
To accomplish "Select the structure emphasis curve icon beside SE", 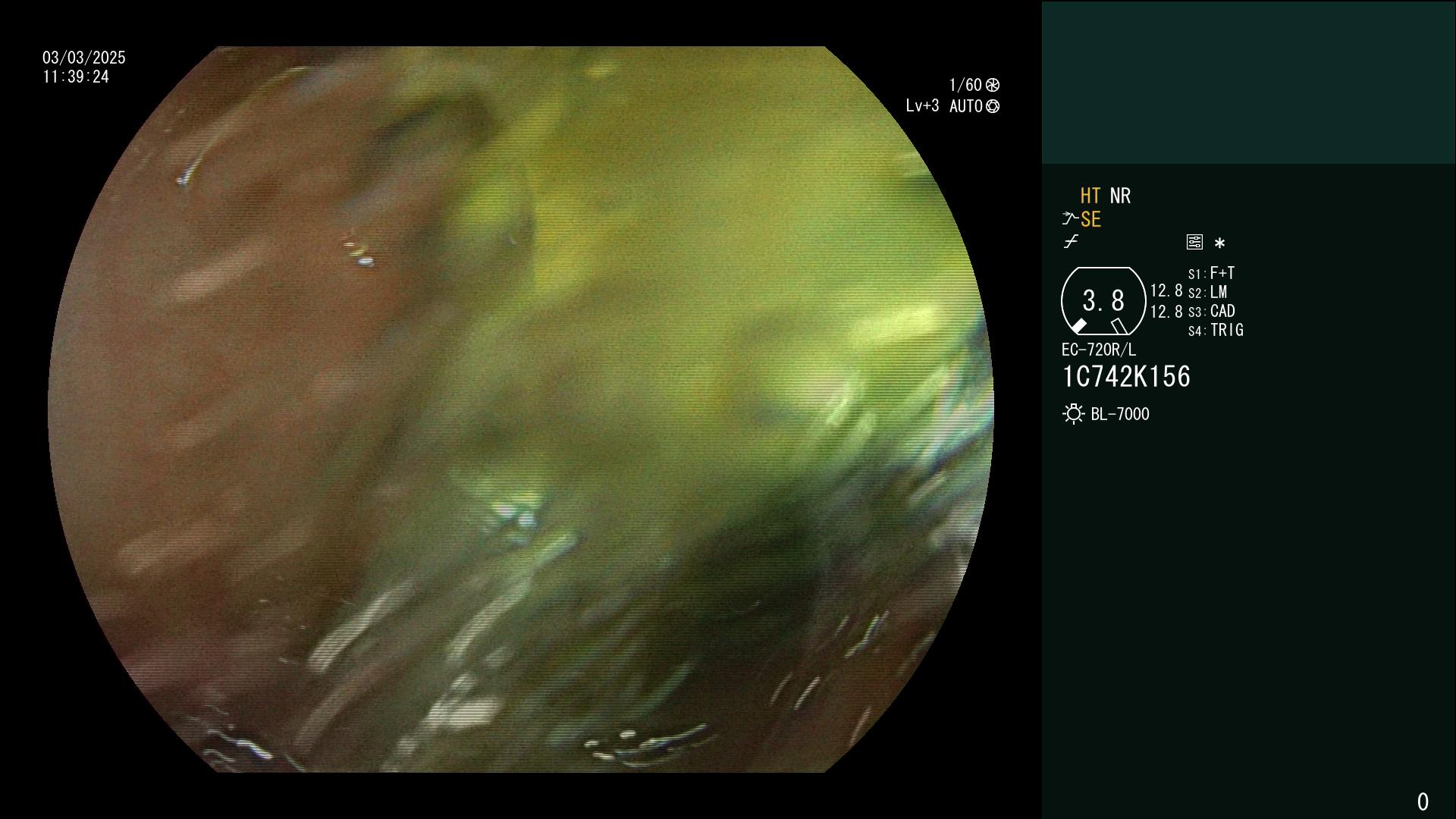I will pyautogui.click(x=1070, y=219).
